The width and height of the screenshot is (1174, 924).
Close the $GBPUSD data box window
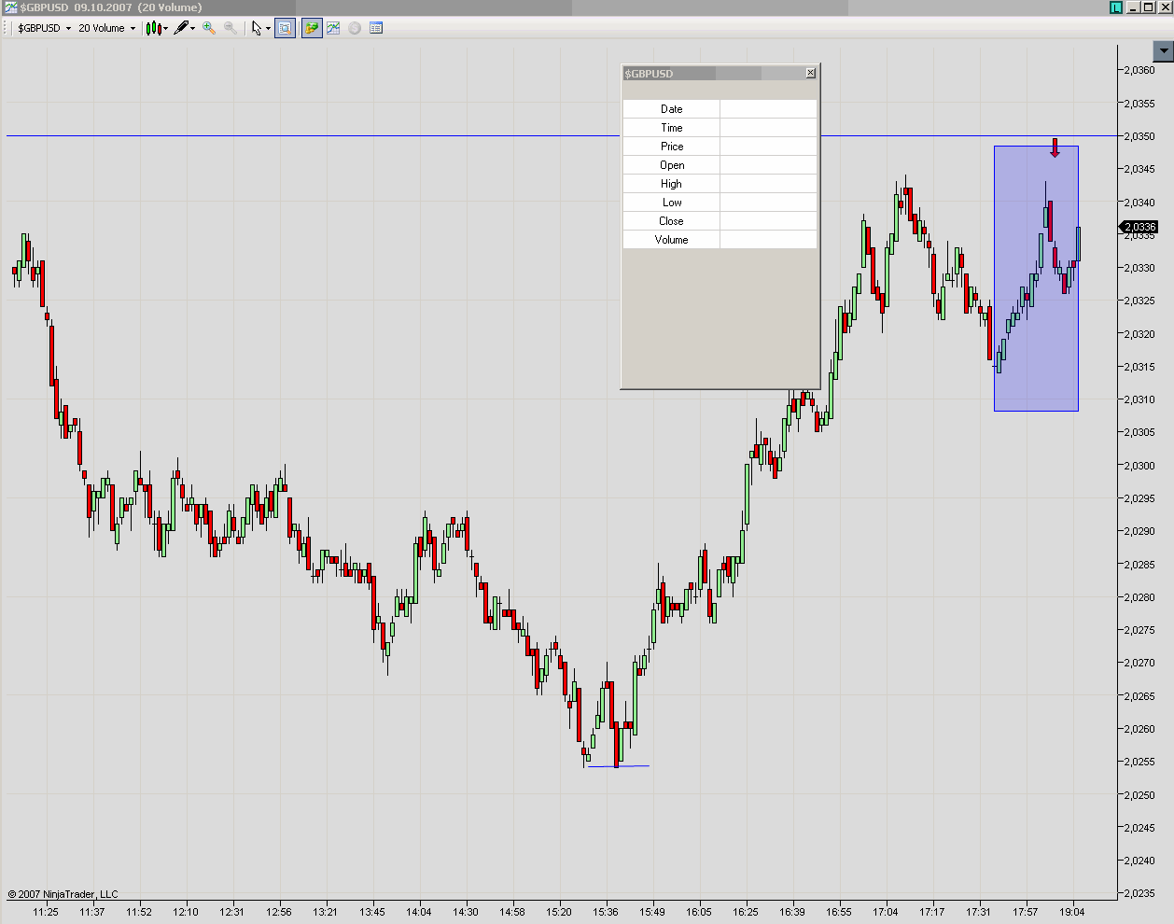[811, 73]
